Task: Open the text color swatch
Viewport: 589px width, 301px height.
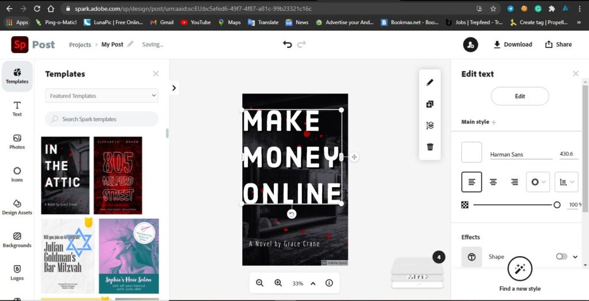Action: click(x=472, y=152)
